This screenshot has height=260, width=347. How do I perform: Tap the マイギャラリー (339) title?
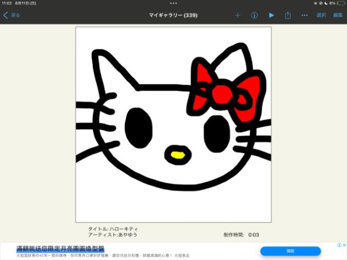[x=173, y=15]
